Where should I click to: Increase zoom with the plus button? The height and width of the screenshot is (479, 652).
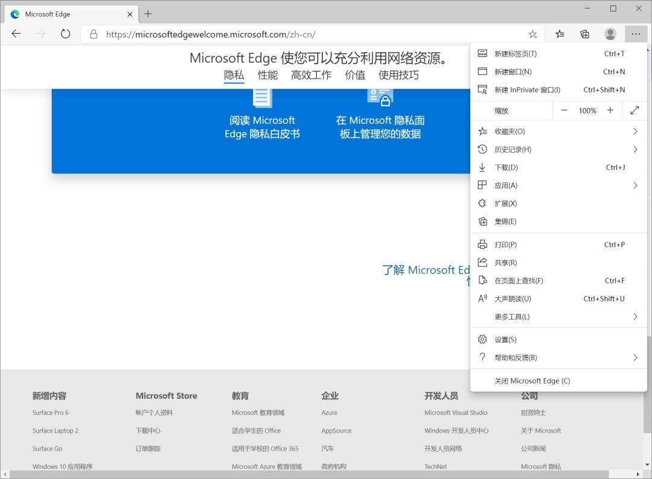click(x=610, y=111)
